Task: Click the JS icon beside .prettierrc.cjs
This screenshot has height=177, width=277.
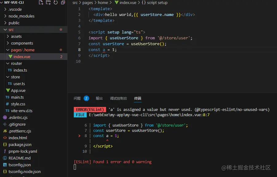Action: point(5,131)
